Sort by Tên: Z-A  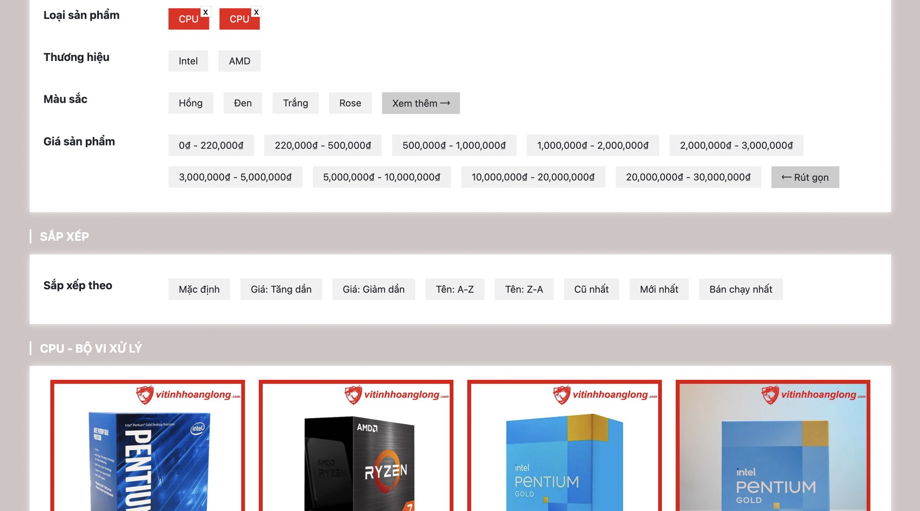524,289
